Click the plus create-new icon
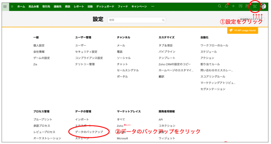 coord(233,6)
